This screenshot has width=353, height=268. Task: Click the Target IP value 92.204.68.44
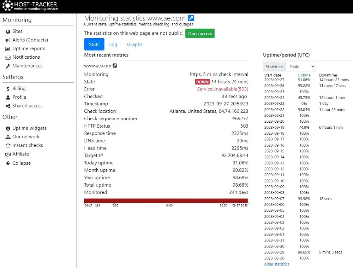(235, 156)
